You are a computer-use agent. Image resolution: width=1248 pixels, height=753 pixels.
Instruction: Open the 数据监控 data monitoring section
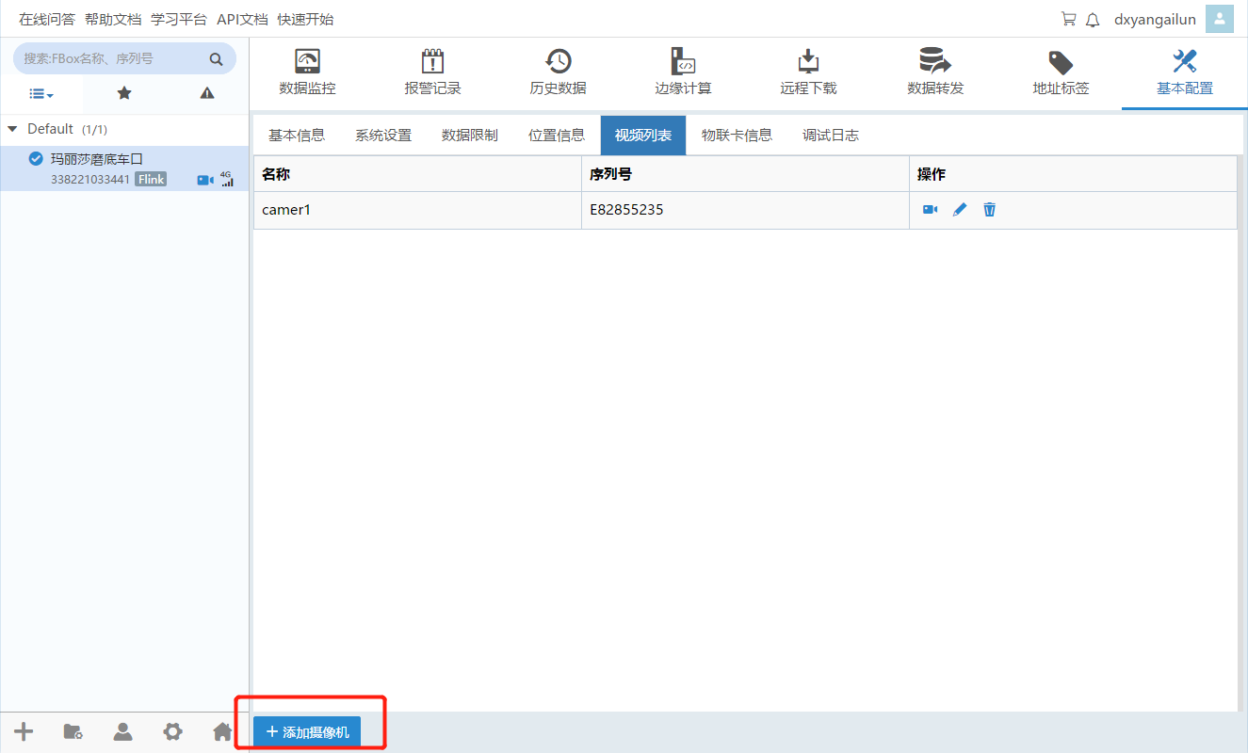click(307, 73)
